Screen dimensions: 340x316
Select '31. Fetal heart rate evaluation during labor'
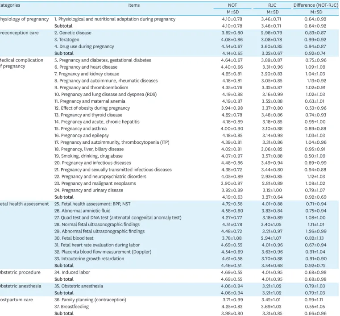click(x=97, y=245)
